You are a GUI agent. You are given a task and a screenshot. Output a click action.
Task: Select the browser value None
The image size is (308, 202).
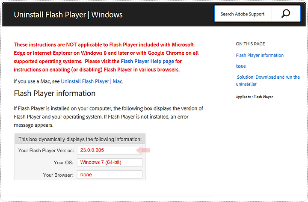coord(86,175)
